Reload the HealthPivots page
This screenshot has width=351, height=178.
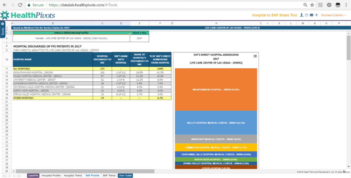pyautogui.click(x=20, y=5)
